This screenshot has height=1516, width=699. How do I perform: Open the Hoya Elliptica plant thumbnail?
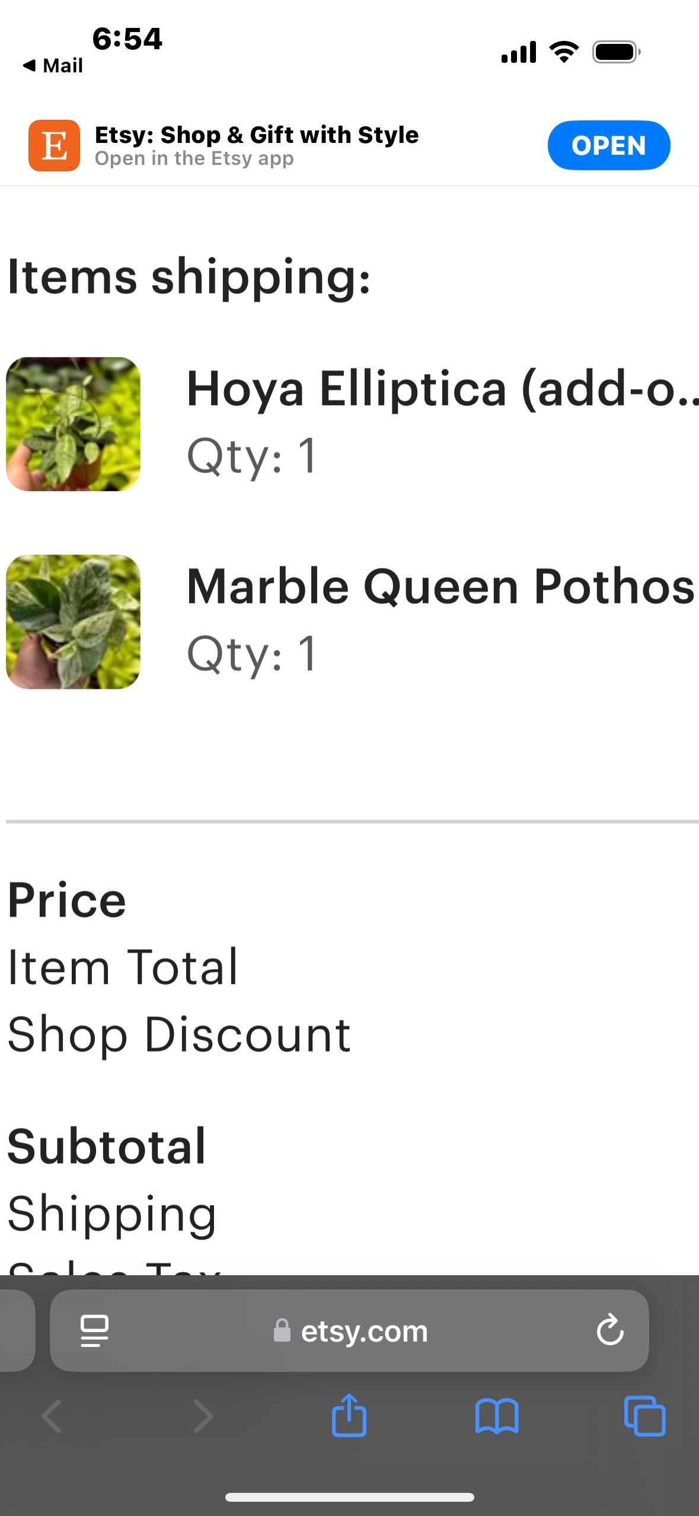point(73,424)
